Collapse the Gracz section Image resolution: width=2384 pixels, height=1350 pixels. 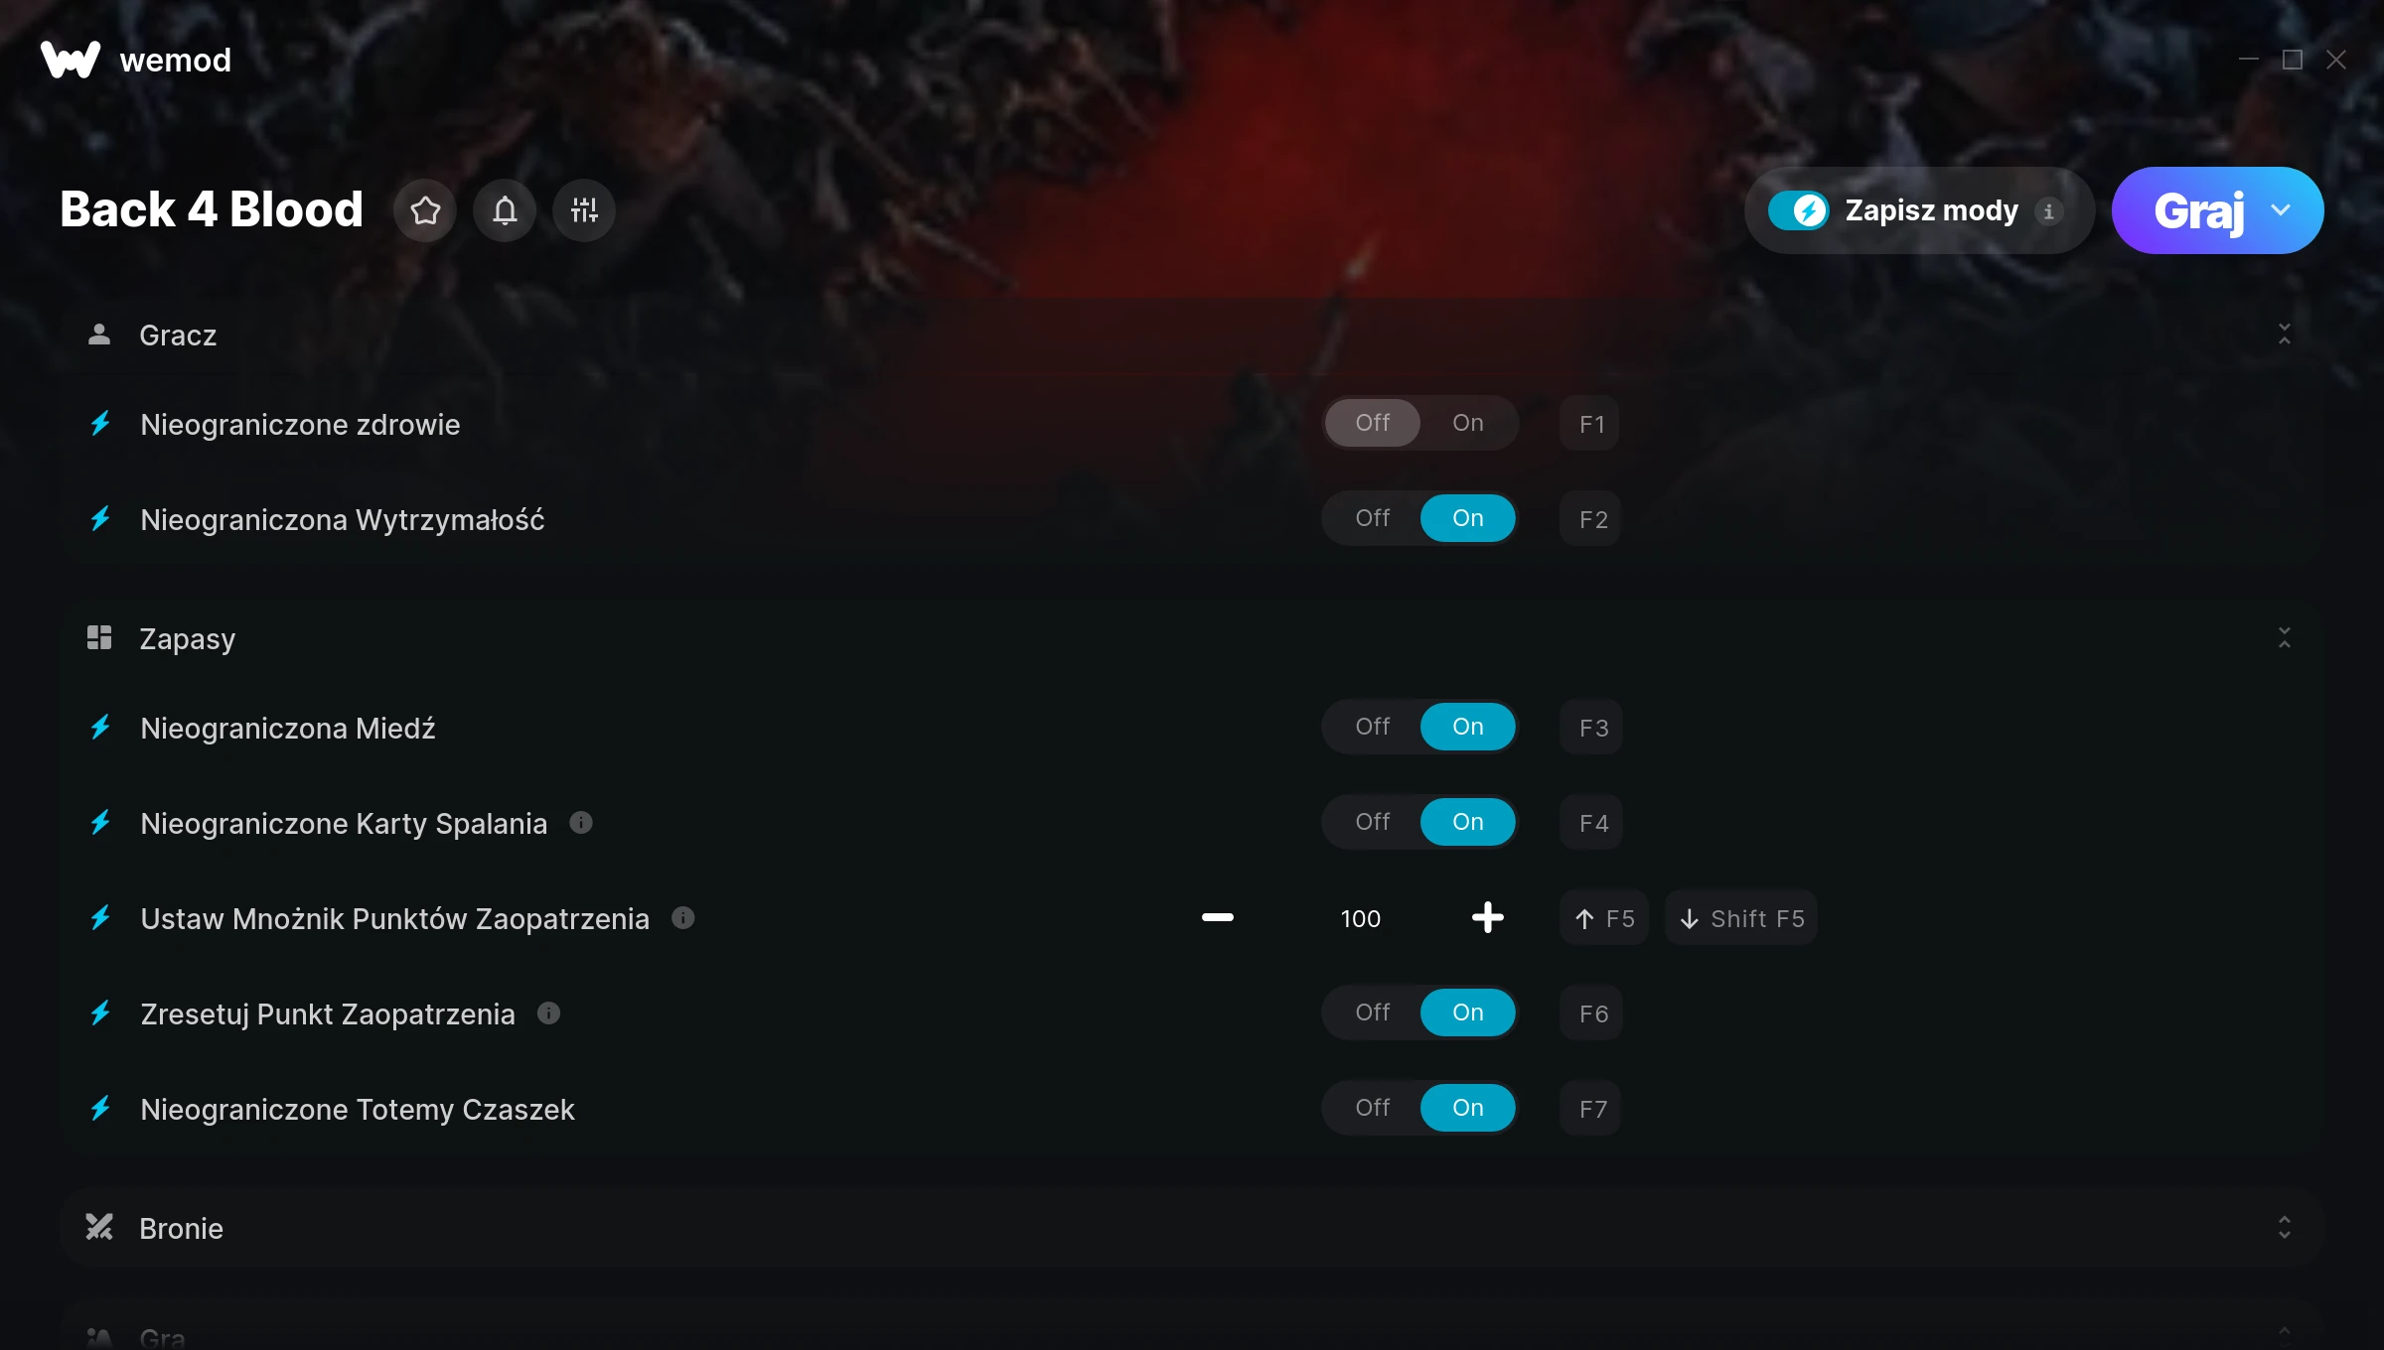point(2285,335)
